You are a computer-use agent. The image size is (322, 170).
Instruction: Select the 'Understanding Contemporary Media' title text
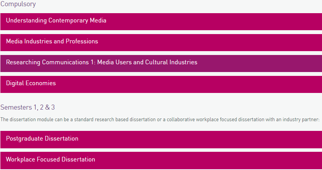[x=56, y=21]
